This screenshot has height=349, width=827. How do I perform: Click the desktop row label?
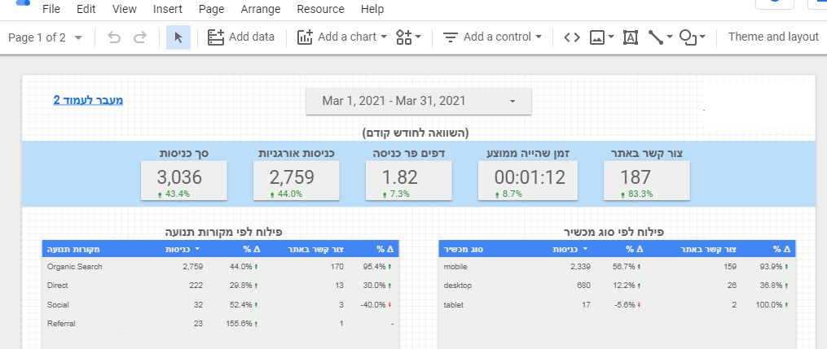pos(457,286)
